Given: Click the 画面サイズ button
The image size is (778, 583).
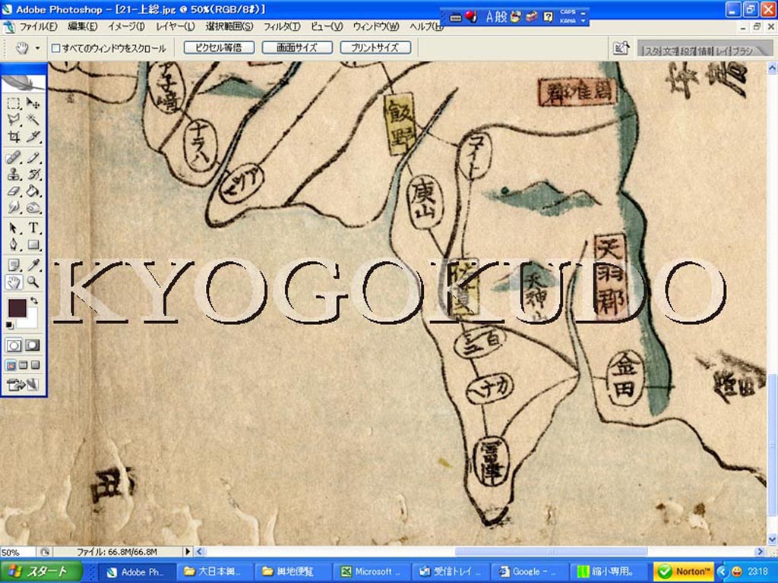Looking at the screenshot, I should [x=297, y=48].
